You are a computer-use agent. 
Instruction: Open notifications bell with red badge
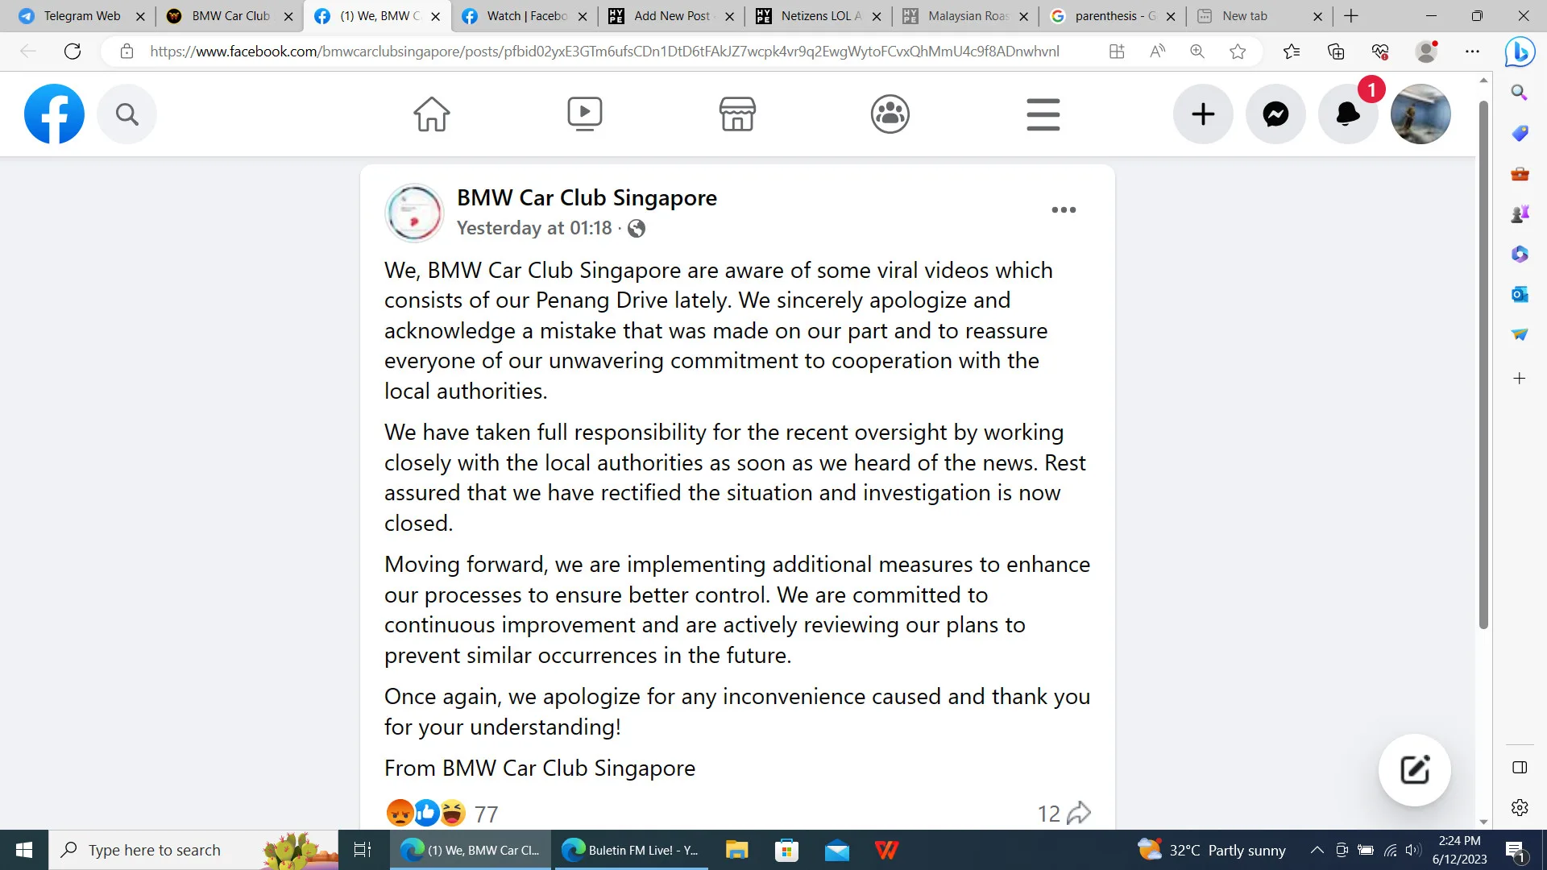(x=1348, y=114)
